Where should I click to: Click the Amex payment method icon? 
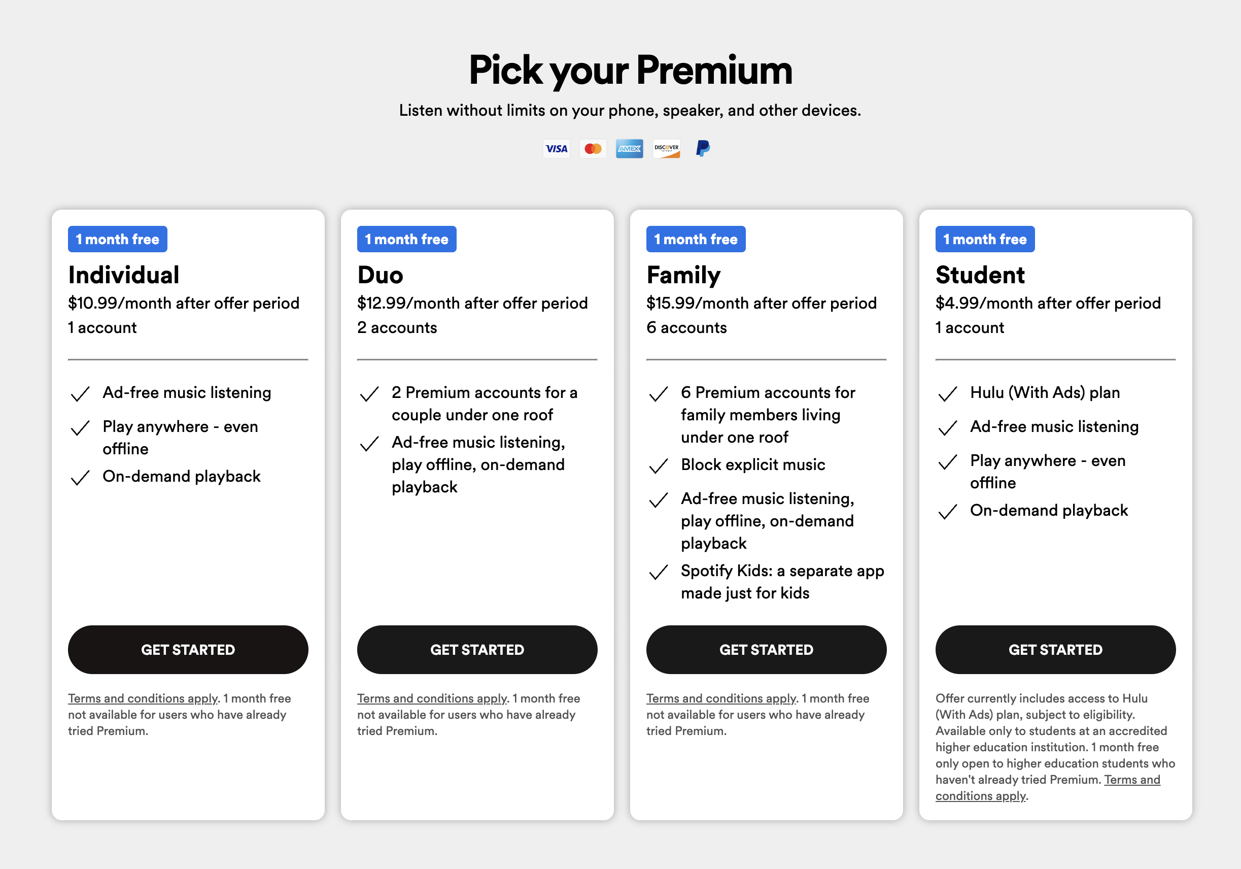pos(629,149)
